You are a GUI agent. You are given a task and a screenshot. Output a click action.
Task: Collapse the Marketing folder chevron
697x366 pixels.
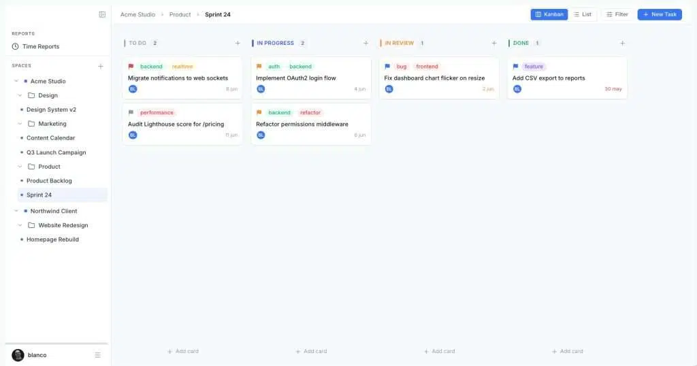20,124
